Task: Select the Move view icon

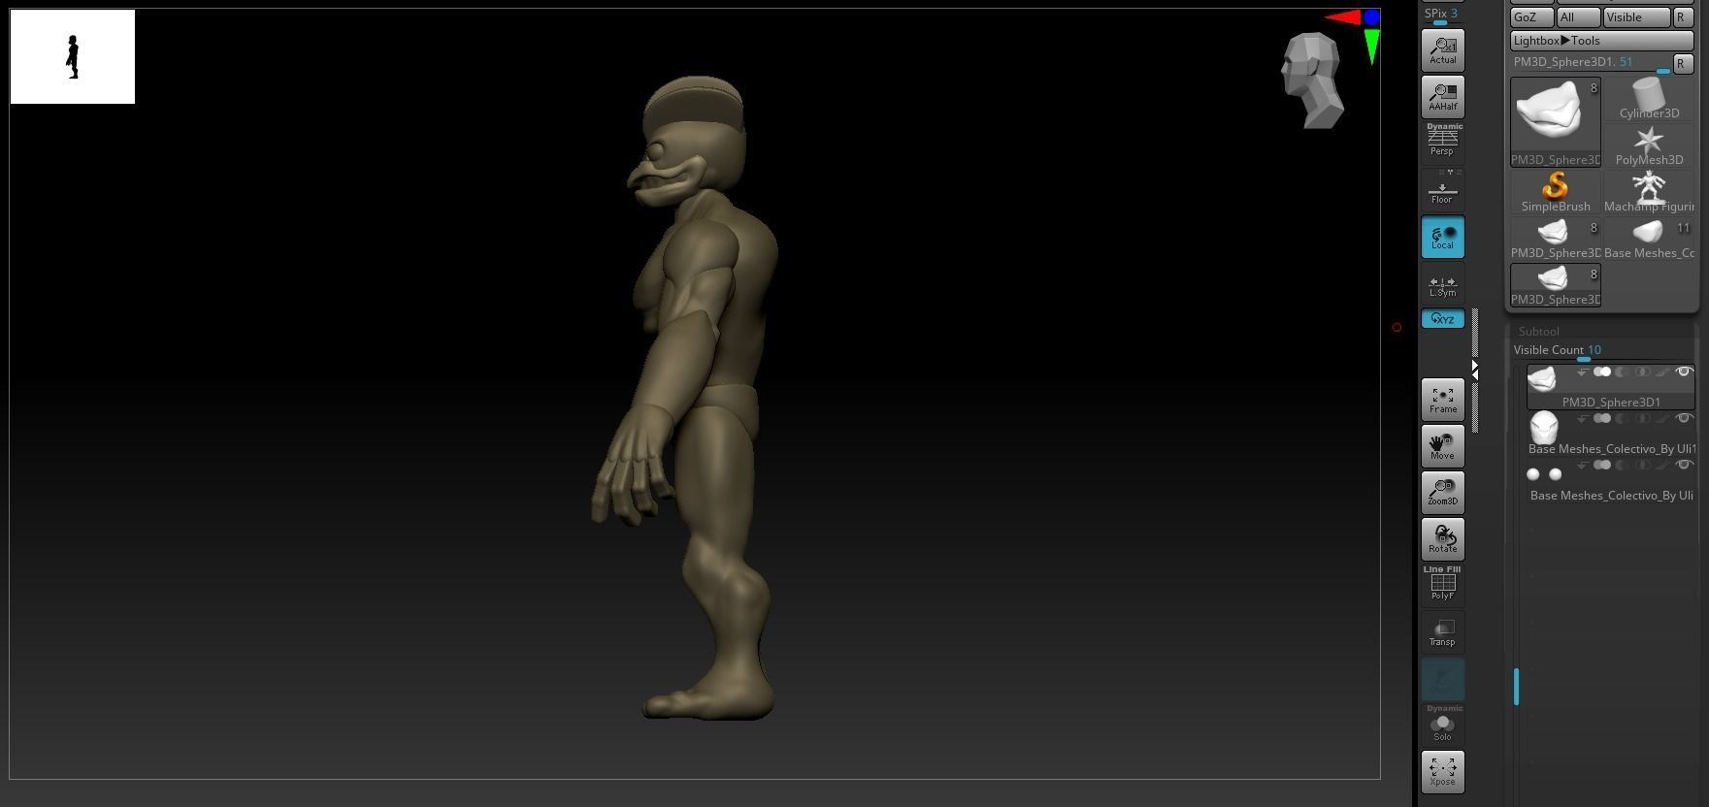Action: point(1442,446)
